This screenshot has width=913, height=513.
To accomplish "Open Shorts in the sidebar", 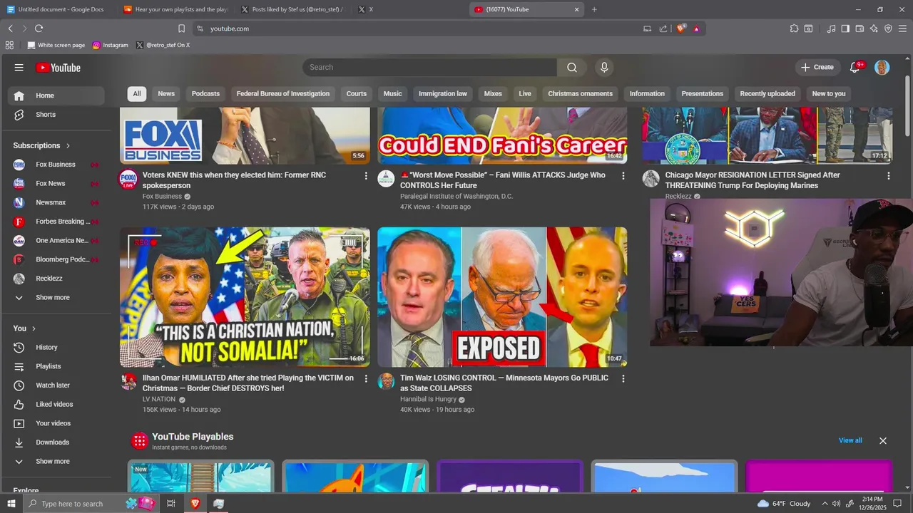I will coord(56,115).
